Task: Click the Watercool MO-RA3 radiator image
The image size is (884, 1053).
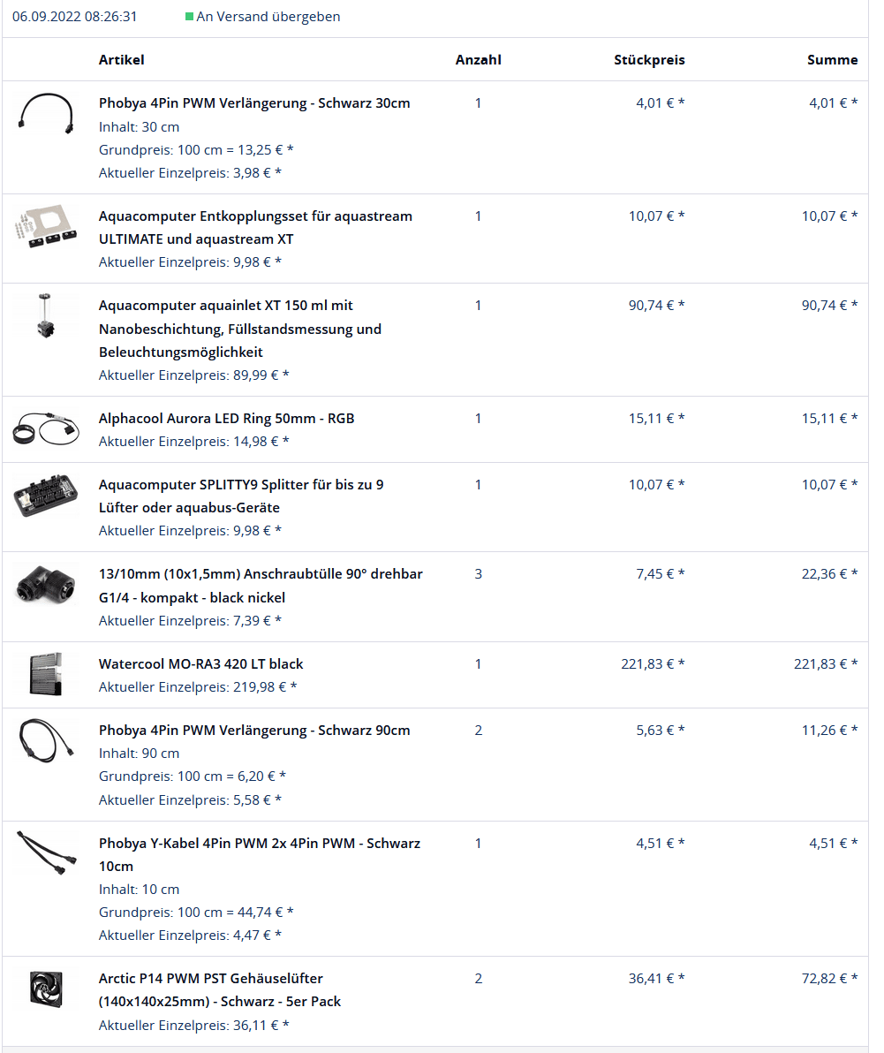Action: (x=42, y=675)
